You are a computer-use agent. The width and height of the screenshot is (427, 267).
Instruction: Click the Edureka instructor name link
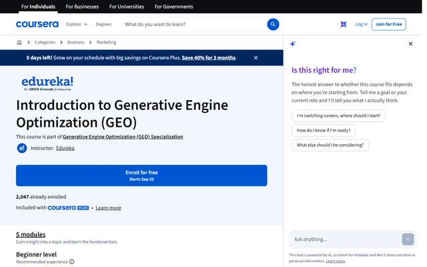click(x=65, y=148)
